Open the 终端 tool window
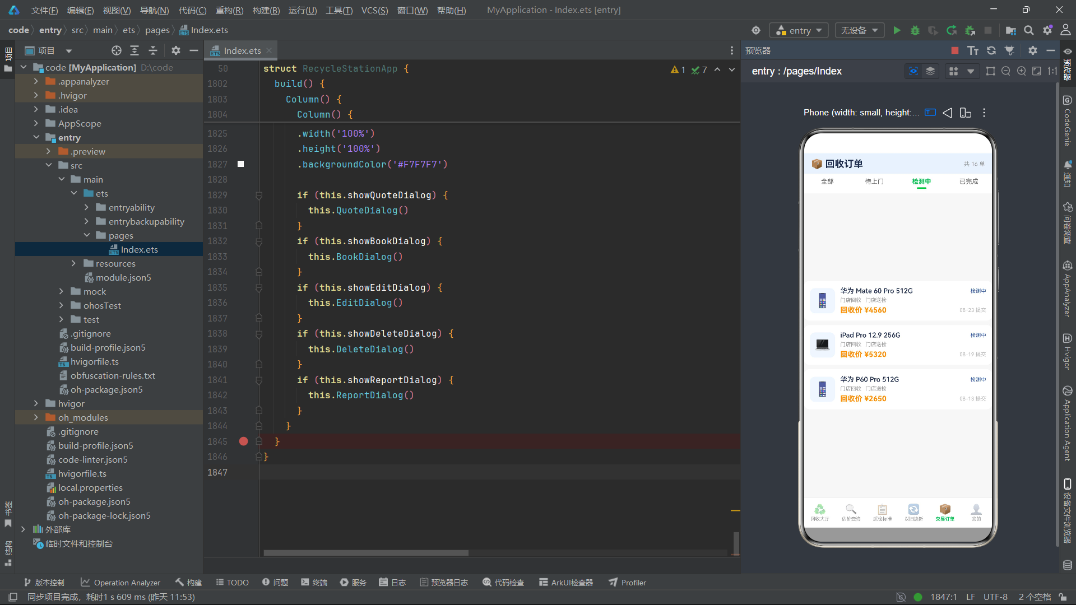The height and width of the screenshot is (605, 1076). tap(314, 583)
